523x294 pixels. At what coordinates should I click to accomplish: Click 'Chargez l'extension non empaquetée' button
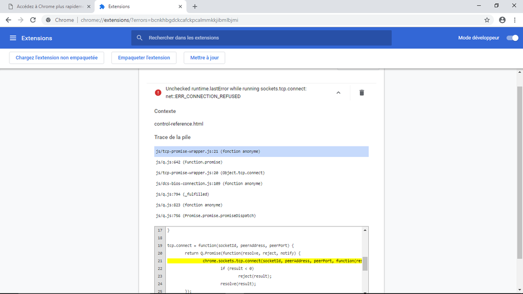pos(56,58)
